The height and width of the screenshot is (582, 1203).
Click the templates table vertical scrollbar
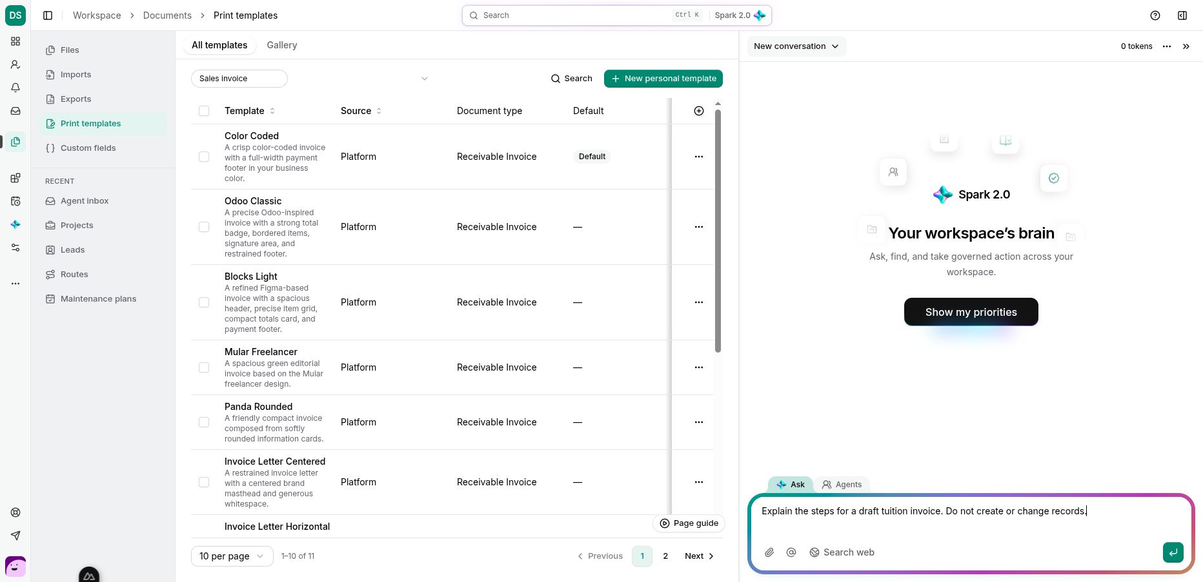718,231
